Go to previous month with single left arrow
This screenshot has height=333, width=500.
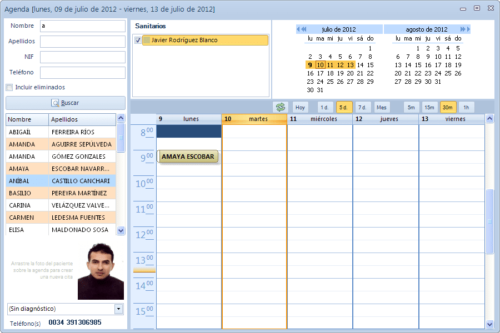[x=298, y=29]
